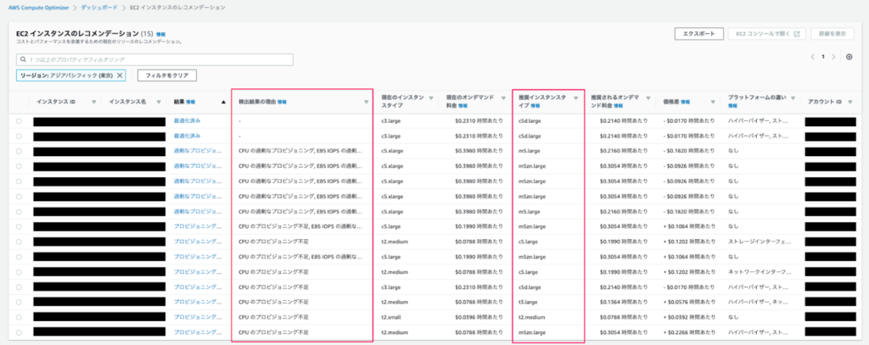Click the $0.1364 時間あたり price cell
Image resolution: width=869 pixels, height=345 pixels.
click(623, 303)
